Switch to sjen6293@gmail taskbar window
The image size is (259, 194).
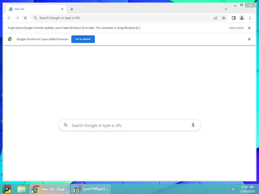pyautogui.click(x=91, y=189)
